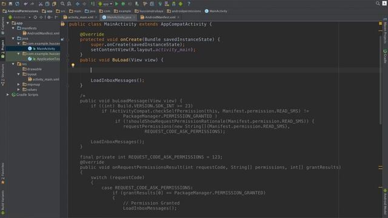Click the Undo arrow icon
The width and height of the screenshot is (388, 218).
(x=25, y=4)
